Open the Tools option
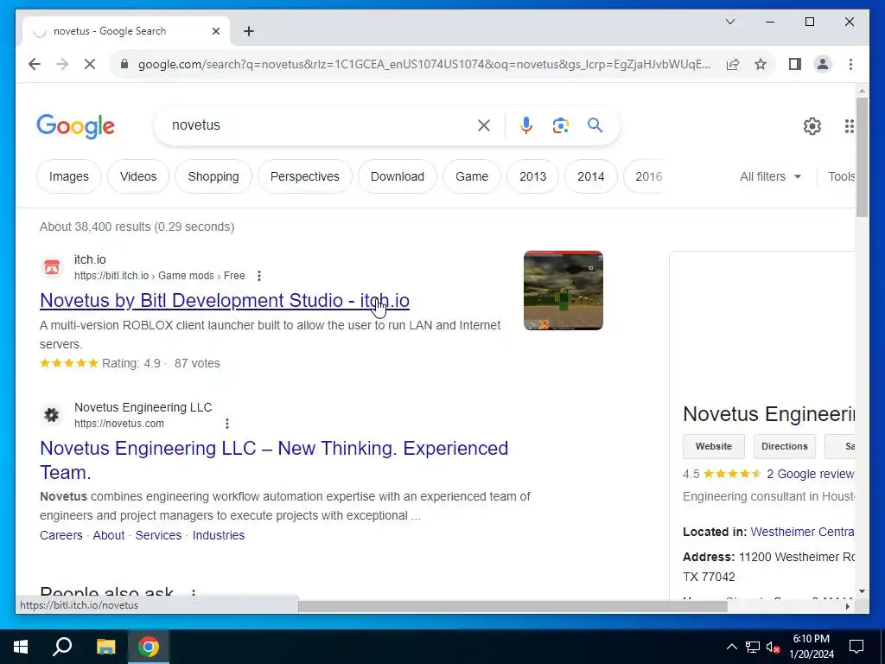885x664 pixels. [842, 176]
